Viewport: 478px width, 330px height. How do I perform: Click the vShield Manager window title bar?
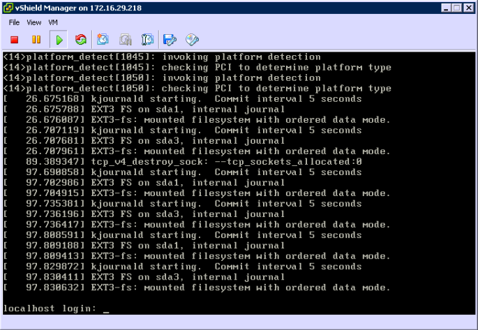(x=209, y=8)
